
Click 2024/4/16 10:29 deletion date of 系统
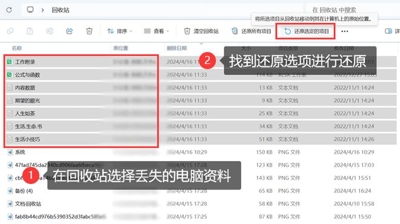click(x=187, y=152)
